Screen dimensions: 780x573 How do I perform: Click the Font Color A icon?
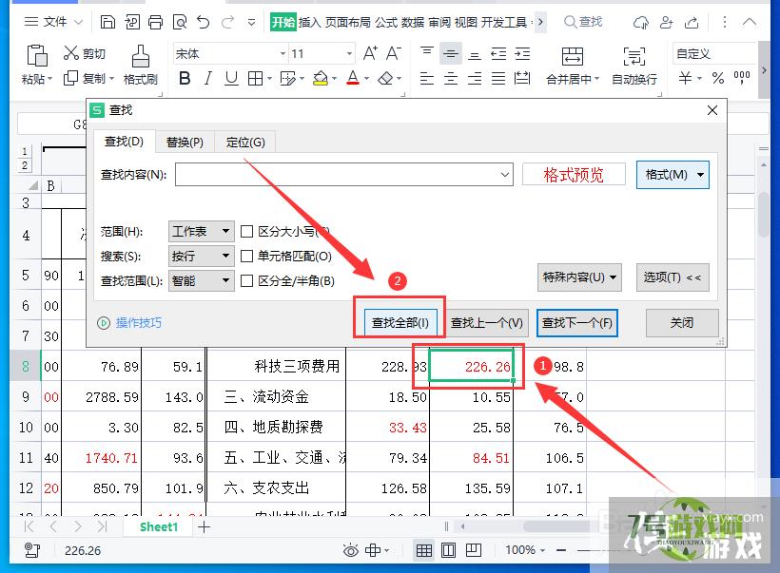[353, 78]
